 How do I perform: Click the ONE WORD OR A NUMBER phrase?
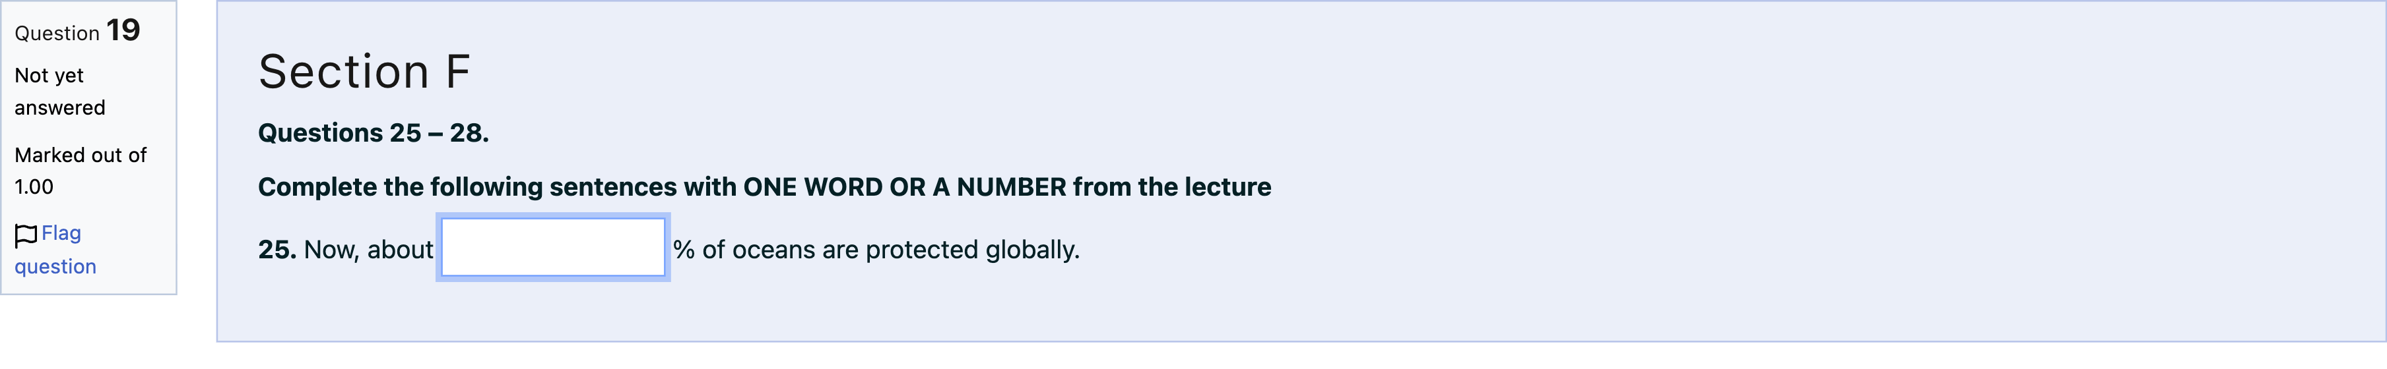pyautogui.click(x=904, y=187)
